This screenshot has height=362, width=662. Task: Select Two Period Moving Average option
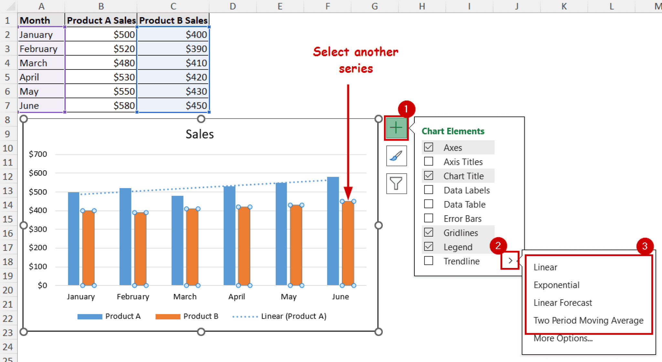pyautogui.click(x=588, y=320)
